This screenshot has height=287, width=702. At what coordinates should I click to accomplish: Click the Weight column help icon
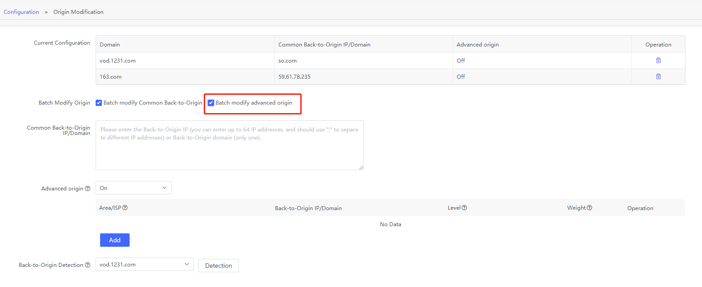[589, 208]
